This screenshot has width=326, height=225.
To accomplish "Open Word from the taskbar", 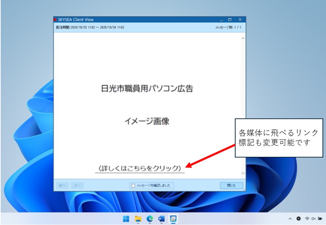I will 161,219.
